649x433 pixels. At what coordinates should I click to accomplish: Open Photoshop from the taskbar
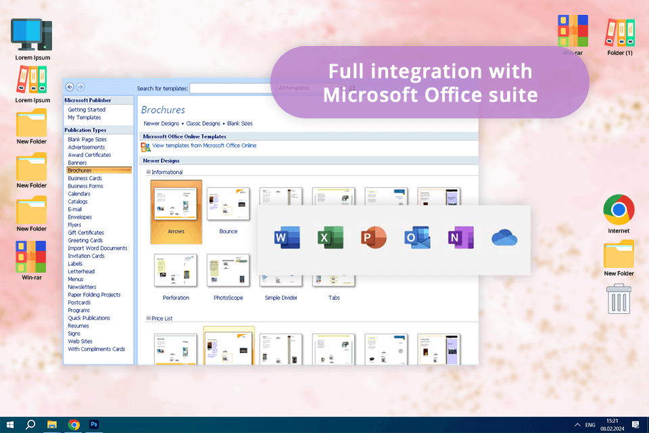94,424
